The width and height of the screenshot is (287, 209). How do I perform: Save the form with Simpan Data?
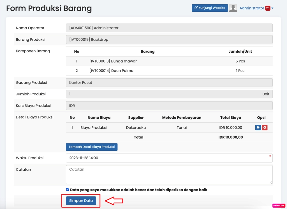[81, 201]
